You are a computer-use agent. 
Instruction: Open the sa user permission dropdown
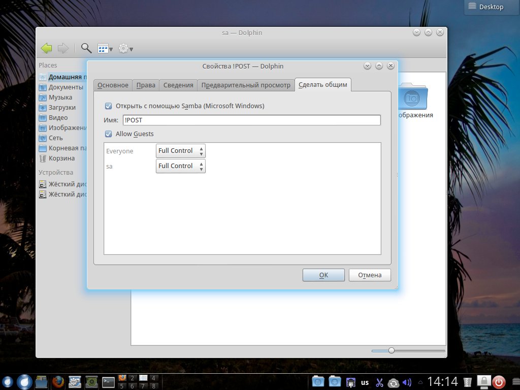pyautogui.click(x=180, y=166)
